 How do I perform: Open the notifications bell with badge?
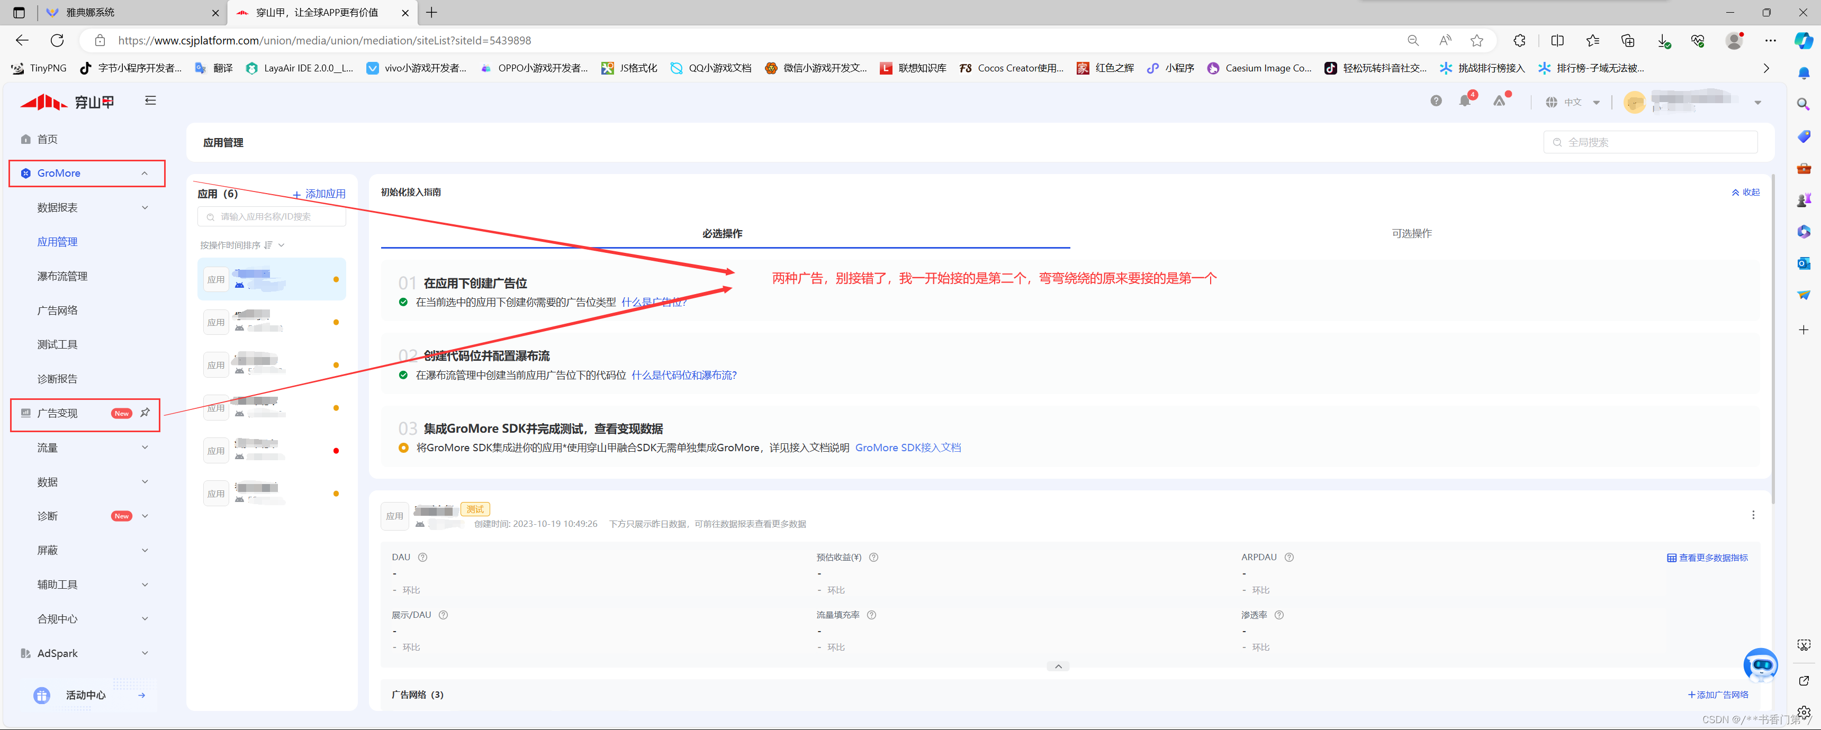tap(1465, 101)
